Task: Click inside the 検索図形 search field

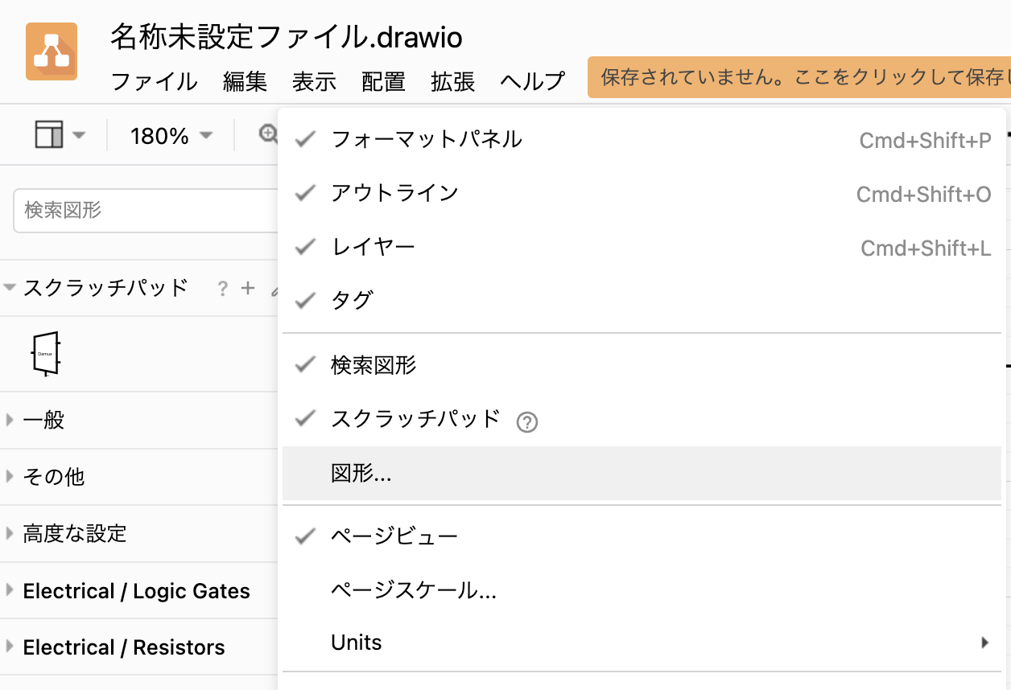Action: [121, 209]
